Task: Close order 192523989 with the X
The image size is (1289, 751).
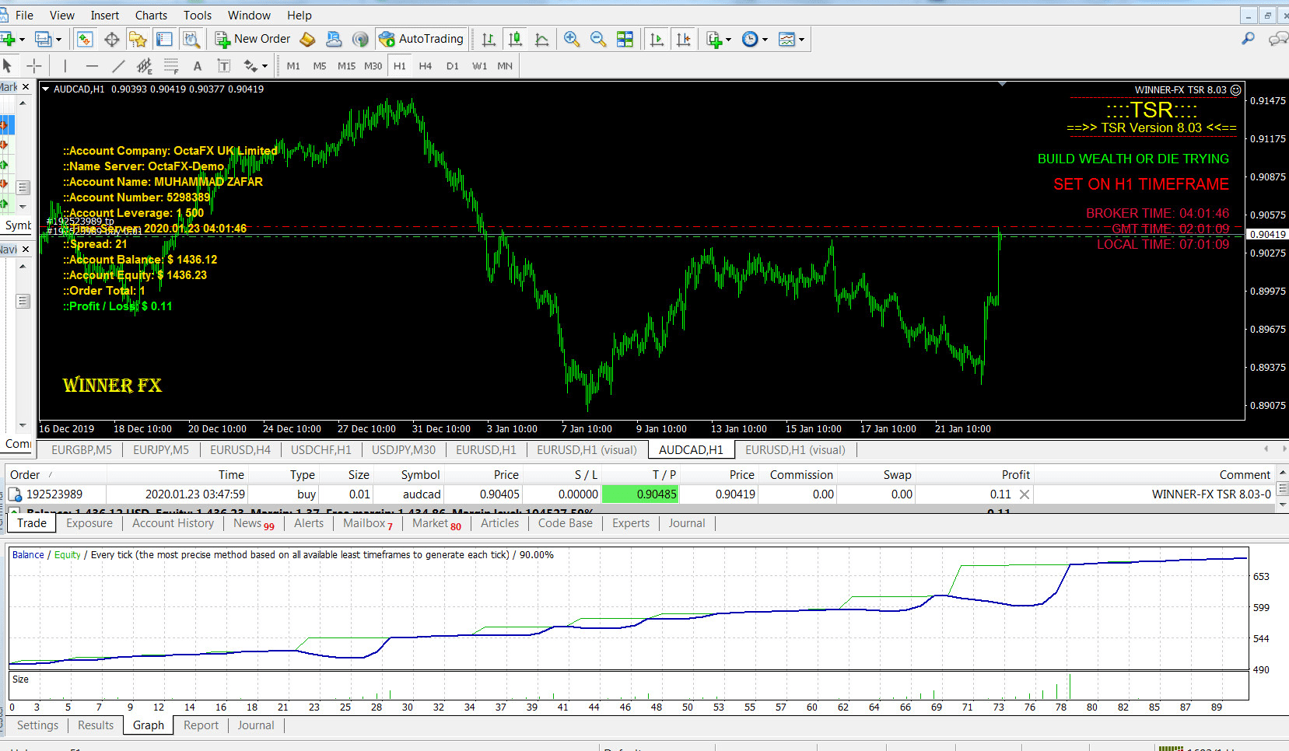Action: [1025, 494]
